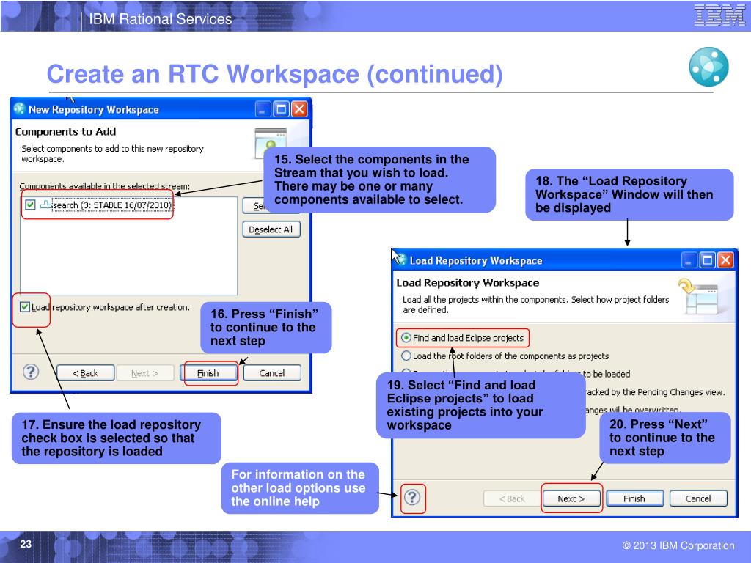Click Back in Load Repository Workspace dialog

click(x=512, y=498)
